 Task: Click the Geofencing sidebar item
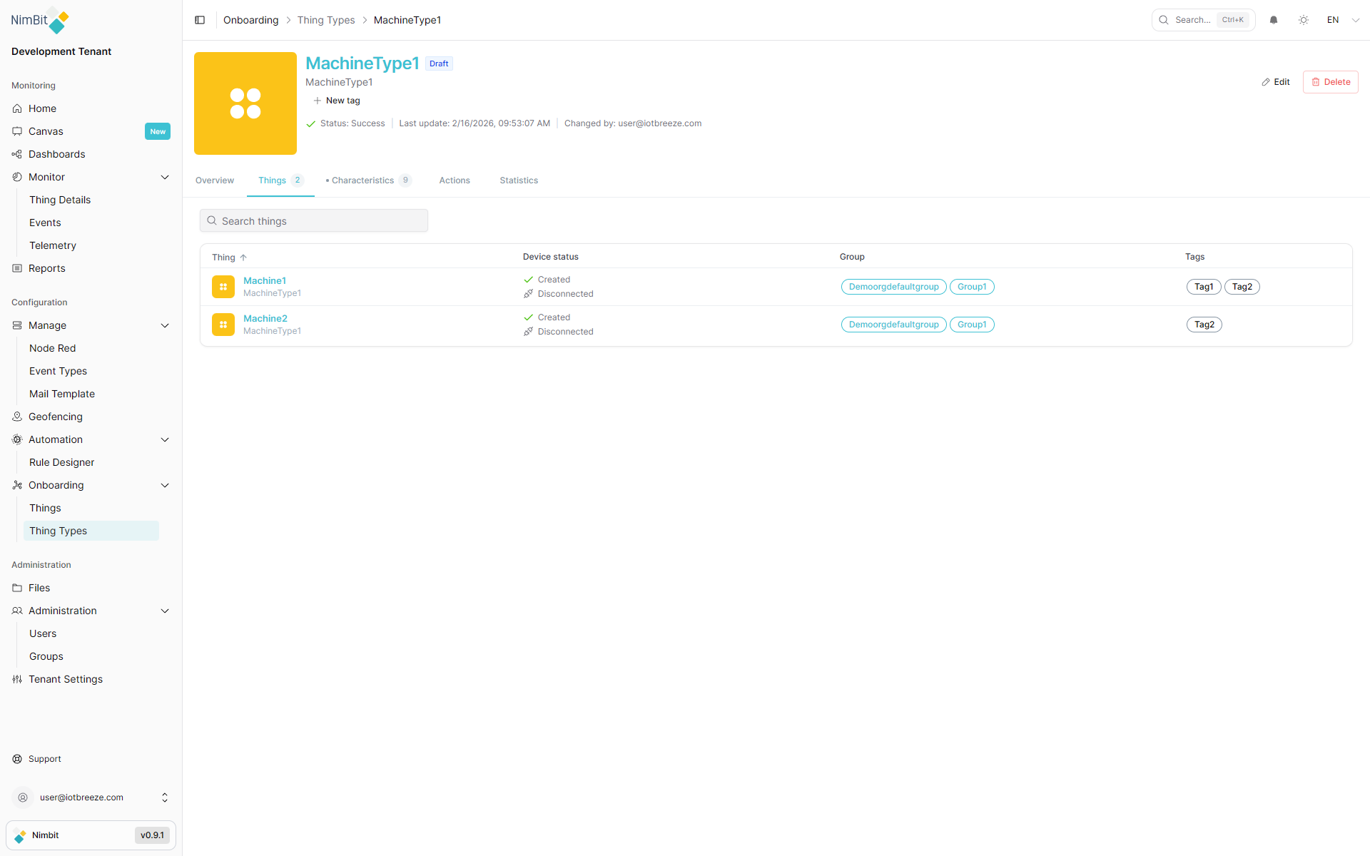pyautogui.click(x=56, y=417)
